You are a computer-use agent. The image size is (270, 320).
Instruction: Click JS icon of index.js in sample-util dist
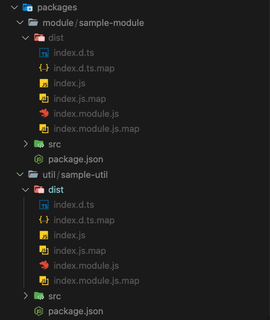[44, 235]
